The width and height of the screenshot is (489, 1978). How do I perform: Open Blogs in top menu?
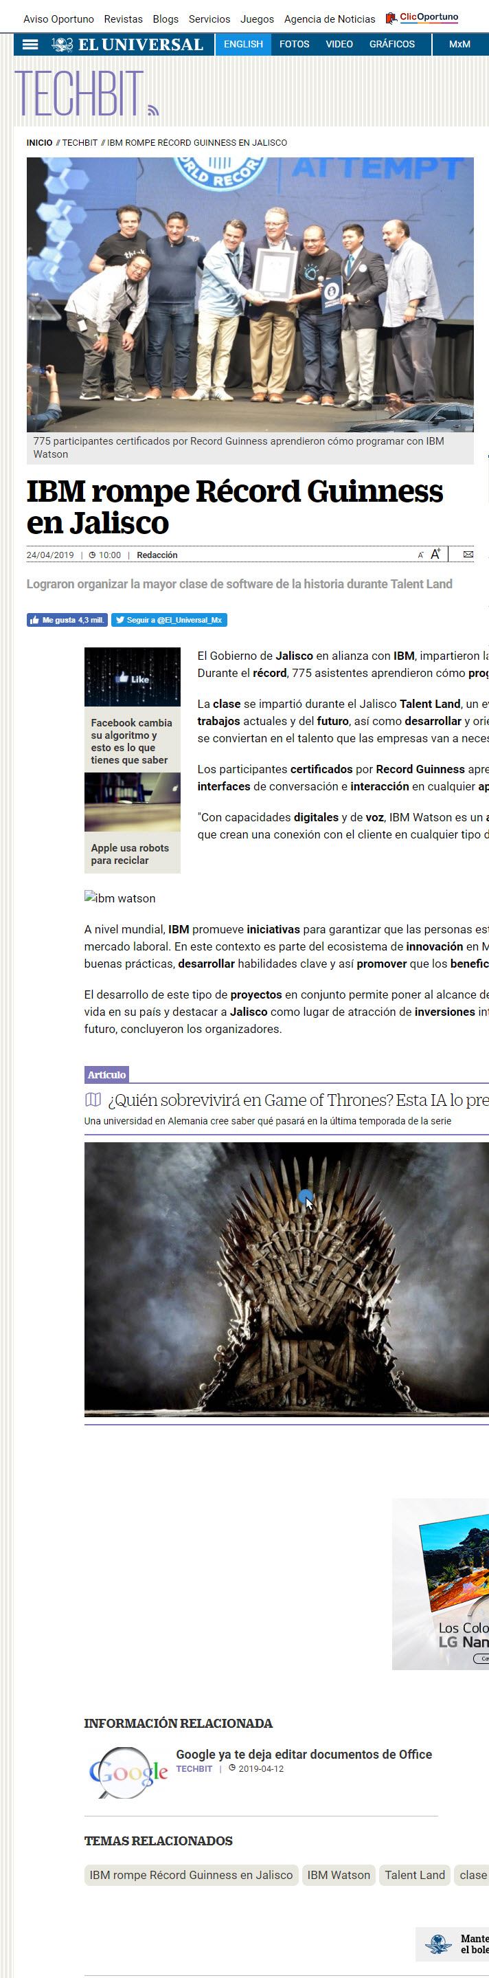tap(166, 19)
